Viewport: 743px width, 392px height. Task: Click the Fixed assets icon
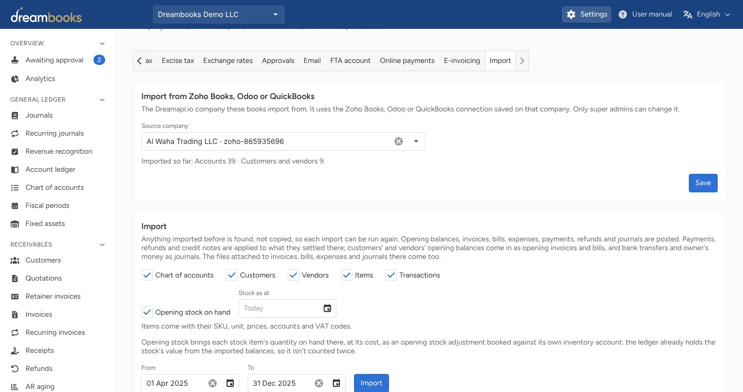15,224
